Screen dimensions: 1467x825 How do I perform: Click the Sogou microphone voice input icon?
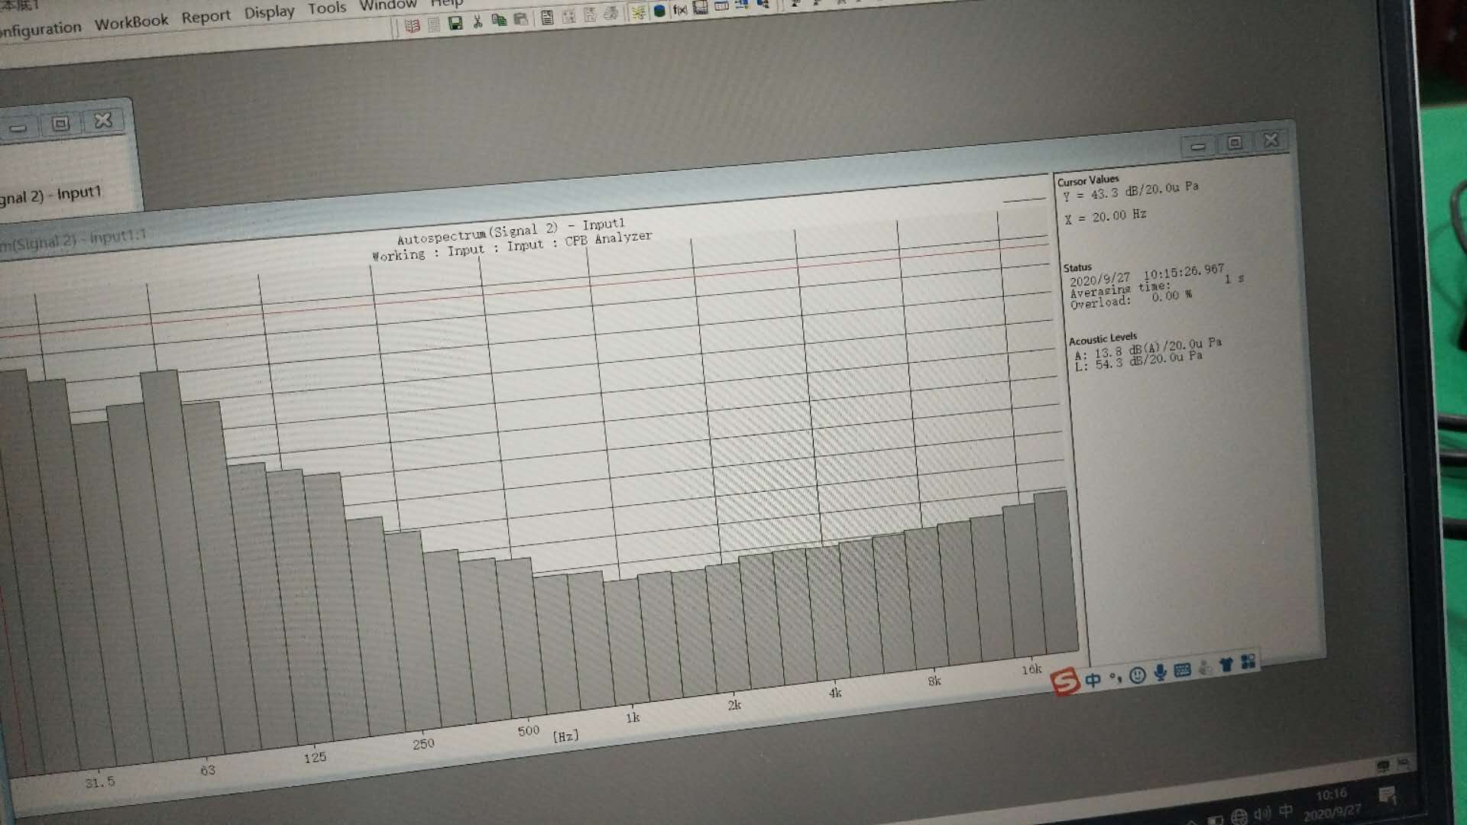coord(1160,672)
